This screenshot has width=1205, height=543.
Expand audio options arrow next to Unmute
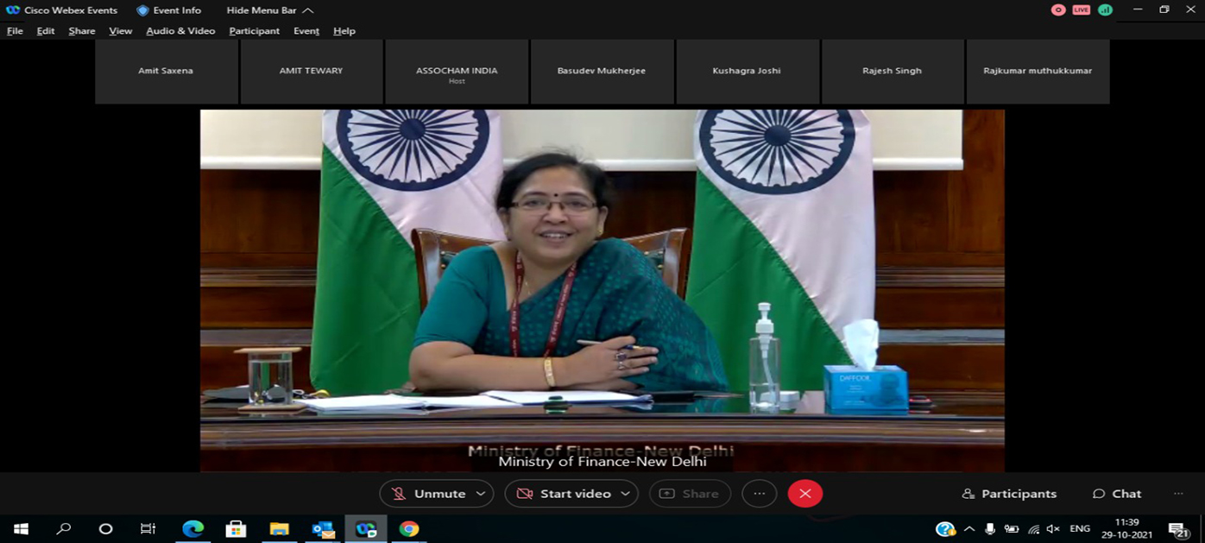[481, 494]
